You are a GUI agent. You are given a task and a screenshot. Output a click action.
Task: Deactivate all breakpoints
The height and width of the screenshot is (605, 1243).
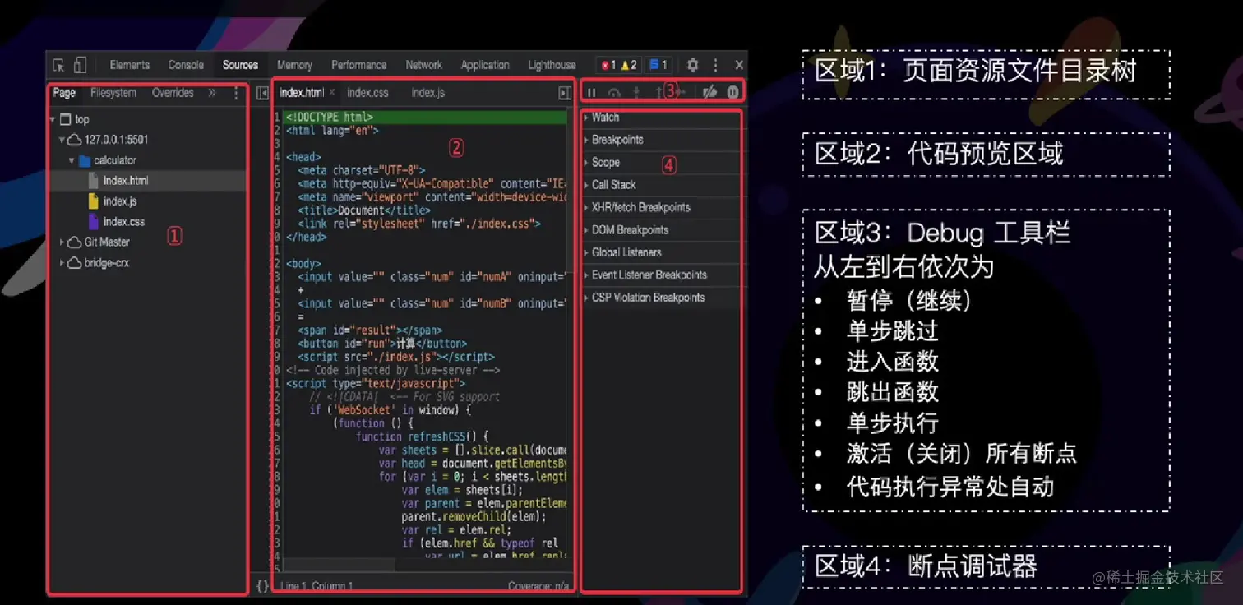click(709, 93)
